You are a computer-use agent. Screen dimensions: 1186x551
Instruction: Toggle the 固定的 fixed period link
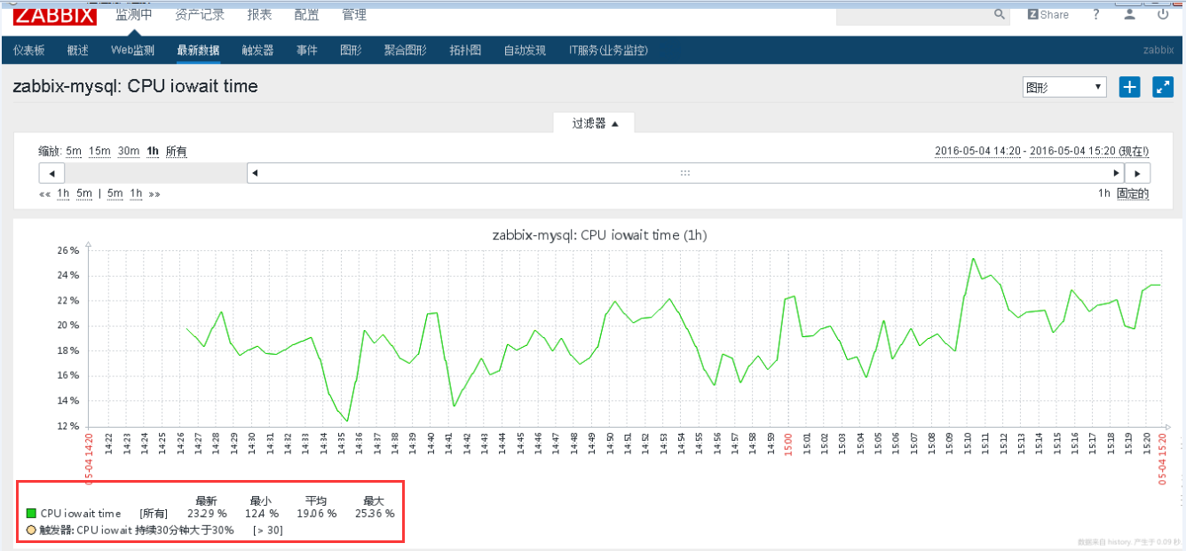click(1133, 193)
